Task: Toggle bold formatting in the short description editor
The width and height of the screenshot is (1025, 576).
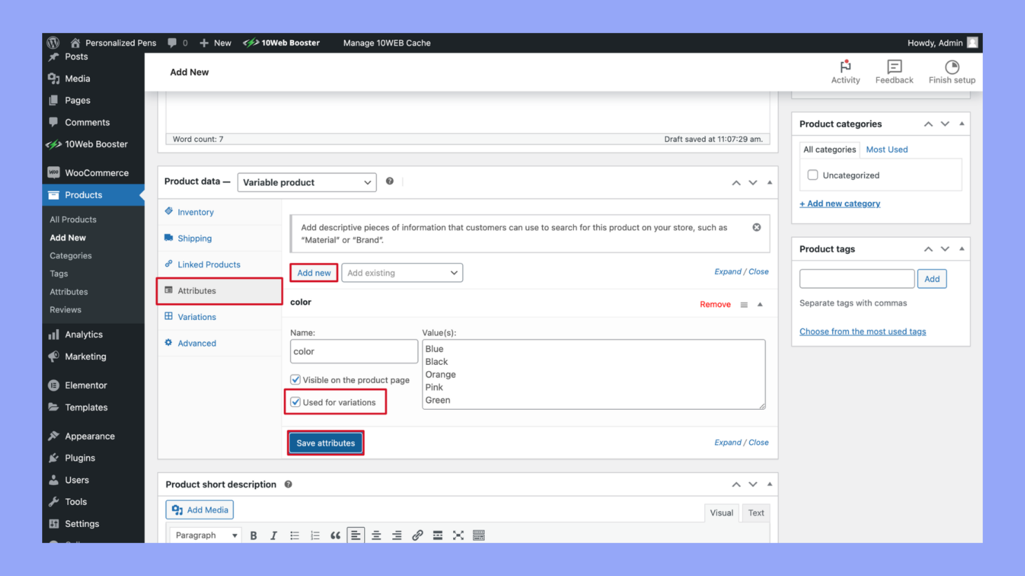Action: pyautogui.click(x=253, y=535)
